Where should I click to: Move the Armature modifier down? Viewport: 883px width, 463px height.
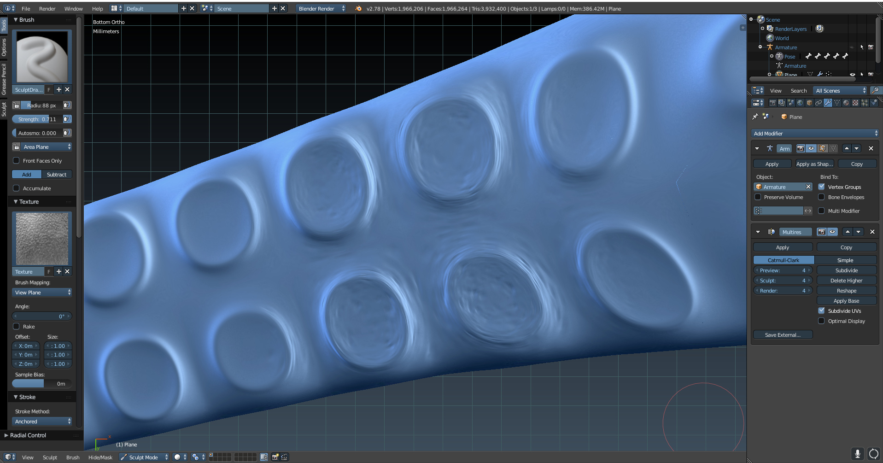click(x=857, y=148)
